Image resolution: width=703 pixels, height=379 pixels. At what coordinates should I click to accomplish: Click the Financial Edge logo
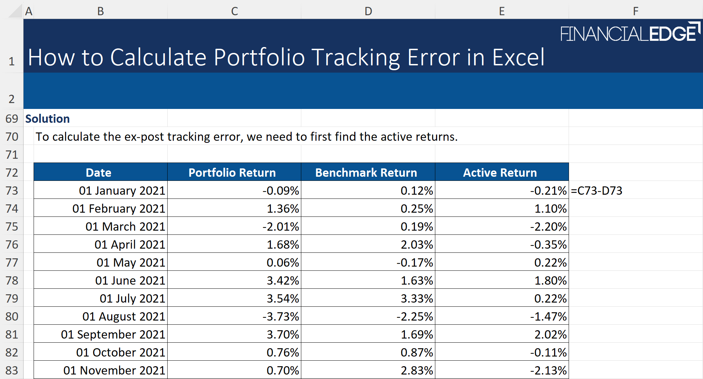(x=630, y=33)
